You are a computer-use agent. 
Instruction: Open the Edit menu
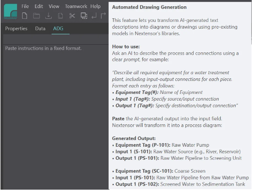pos(39,6)
